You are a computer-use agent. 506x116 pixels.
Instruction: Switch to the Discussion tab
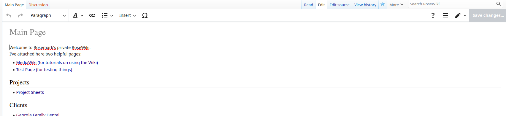pyautogui.click(x=38, y=5)
